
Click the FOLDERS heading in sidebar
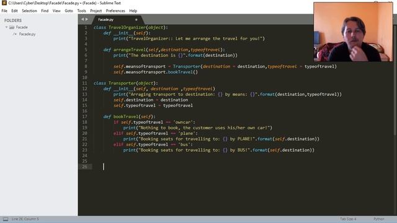coord(13,20)
